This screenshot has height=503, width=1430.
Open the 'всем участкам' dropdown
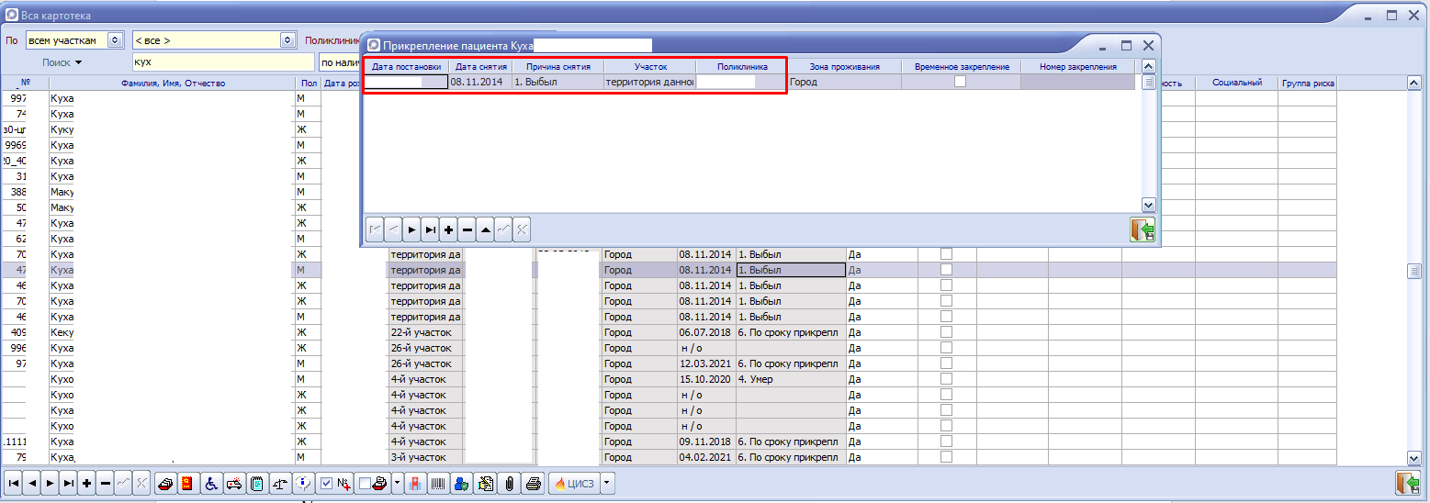[115, 40]
